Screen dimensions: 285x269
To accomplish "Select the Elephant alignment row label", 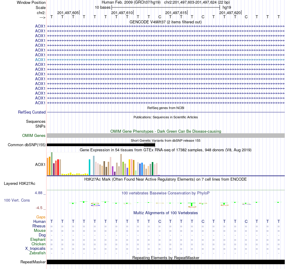I will [38, 240].
